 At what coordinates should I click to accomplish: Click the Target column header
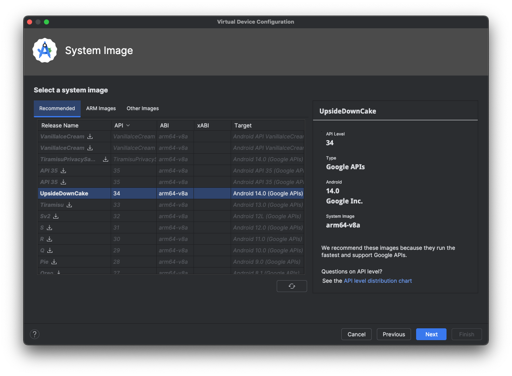[x=268, y=125]
